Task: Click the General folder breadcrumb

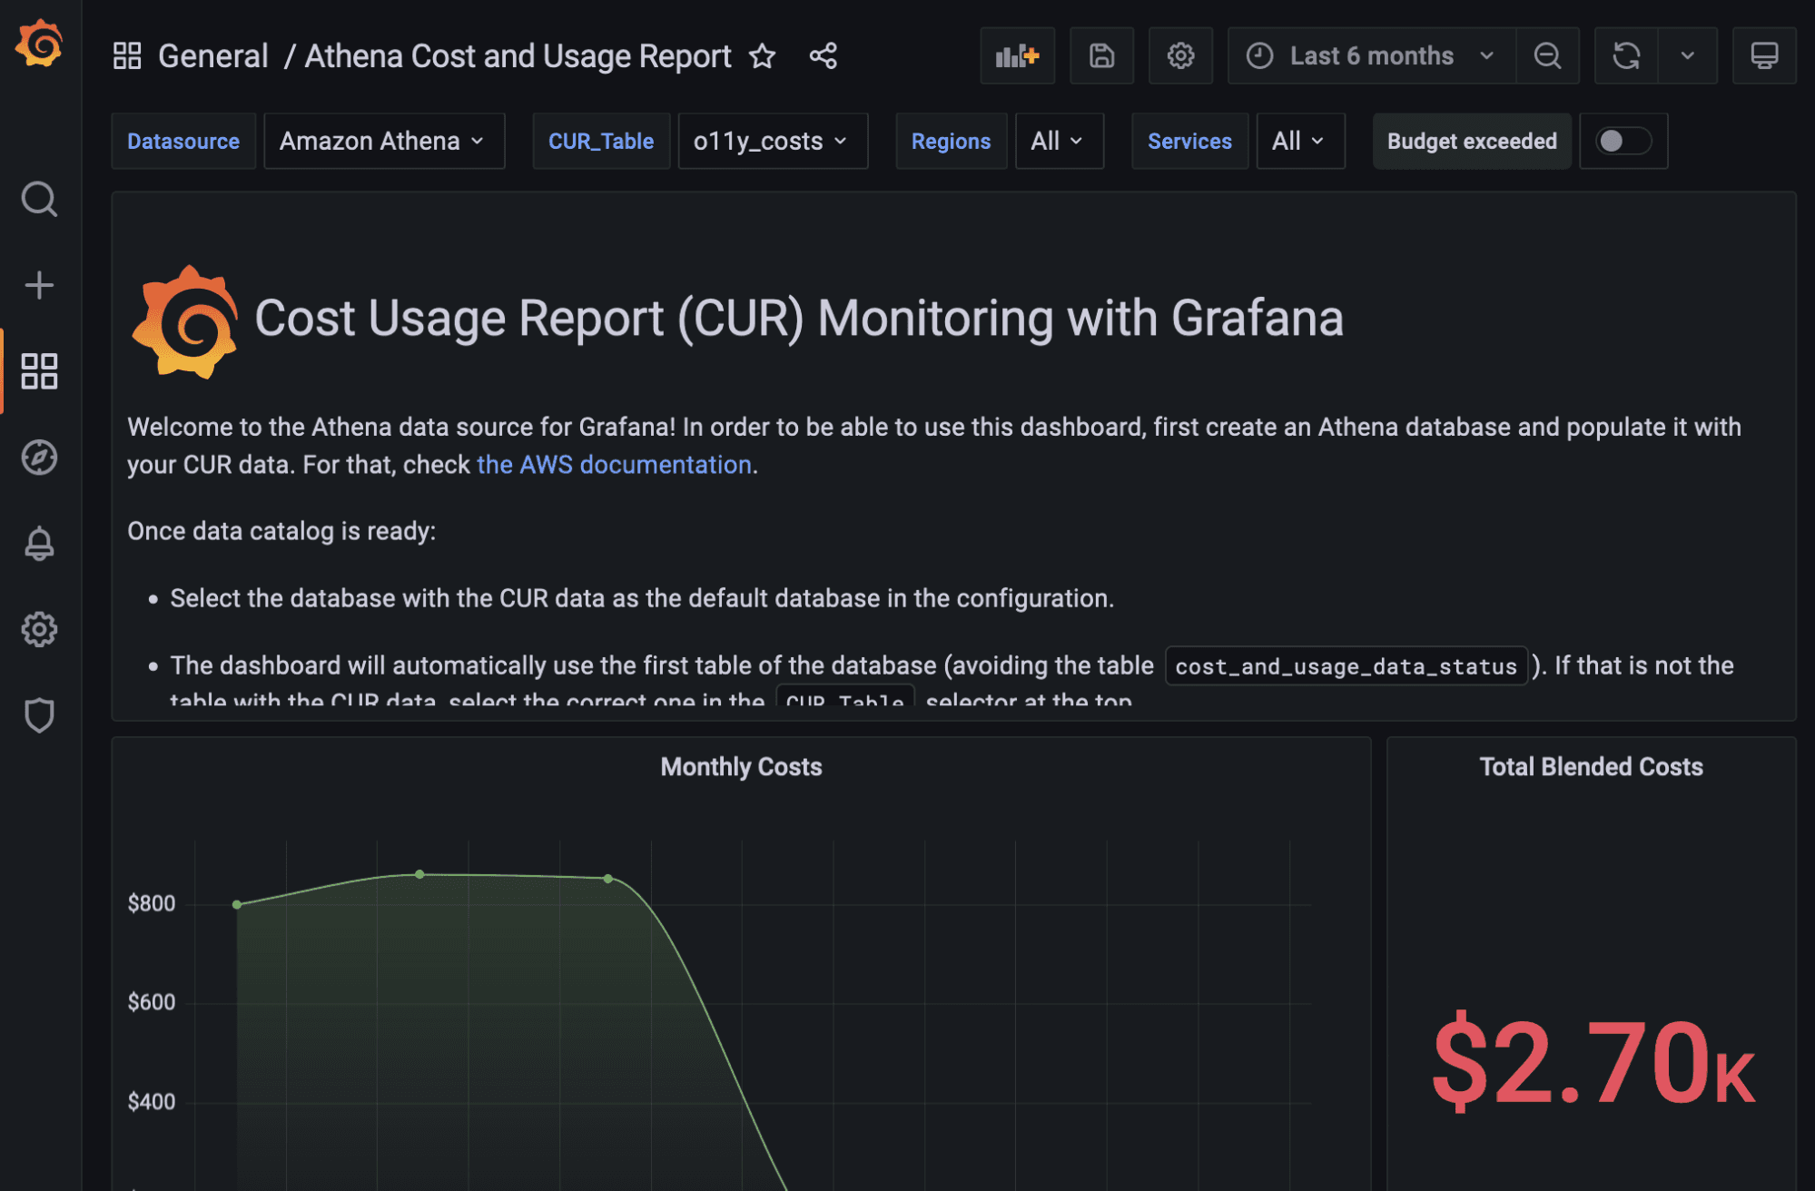Action: (212, 56)
